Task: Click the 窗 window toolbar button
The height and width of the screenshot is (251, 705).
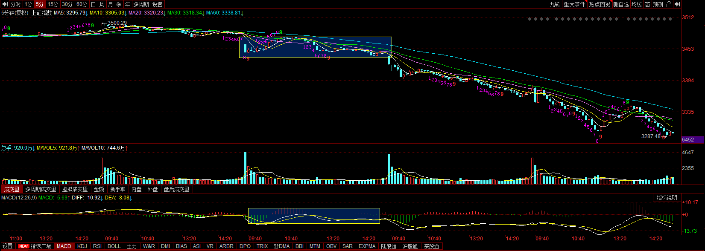Action: tap(647, 4)
